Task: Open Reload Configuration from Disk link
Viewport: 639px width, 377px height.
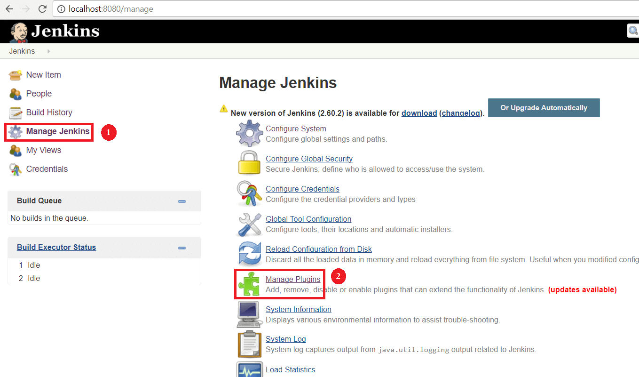Action: coord(319,249)
